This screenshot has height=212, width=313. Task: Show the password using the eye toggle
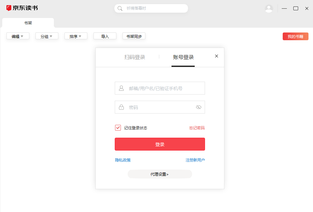(x=199, y=107)
